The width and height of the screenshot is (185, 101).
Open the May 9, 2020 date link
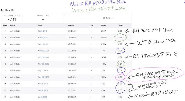(x=43, y=38)
